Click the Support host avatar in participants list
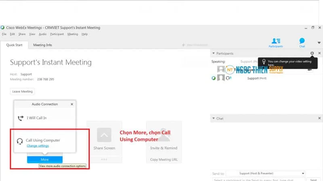Screen dimensions: 323x181 [221, 78]
